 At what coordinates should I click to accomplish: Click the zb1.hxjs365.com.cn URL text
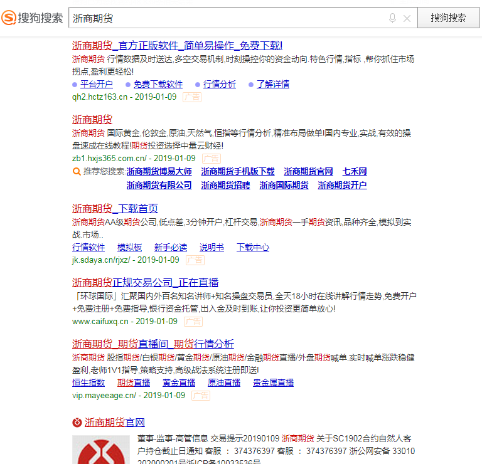109,159
